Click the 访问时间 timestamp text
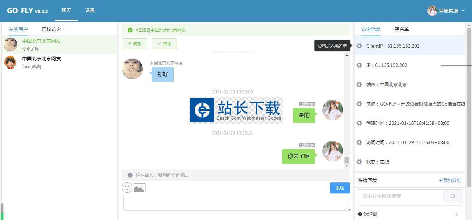This screenshot has width=472, height=220. click(x=408, y=142)
